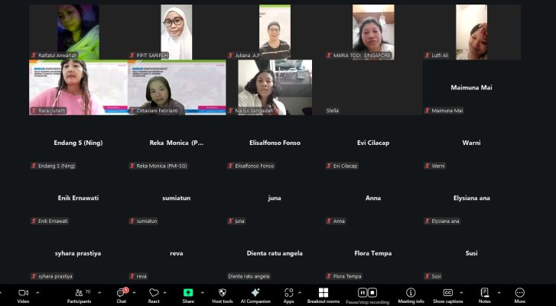Stop the meeting recording
Image resolution: width=556 pixels, height=306 pixels.
tap(372, 292)
